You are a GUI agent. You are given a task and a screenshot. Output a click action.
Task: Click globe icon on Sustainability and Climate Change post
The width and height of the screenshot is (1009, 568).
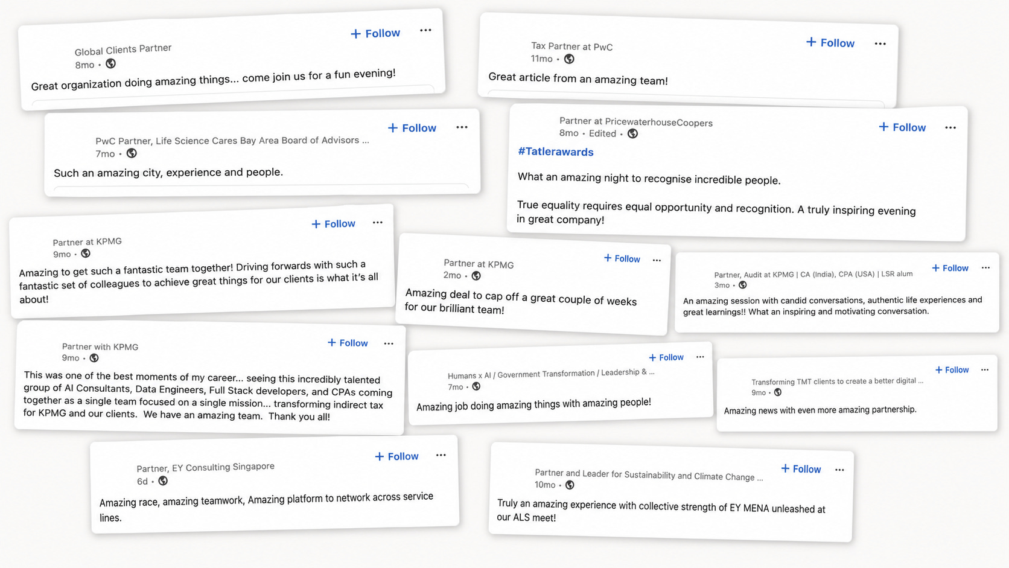tap(570, 485)
